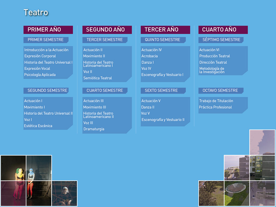
Task: Click 'Práctica Profesional' course
Action: (x=215, y=107)
